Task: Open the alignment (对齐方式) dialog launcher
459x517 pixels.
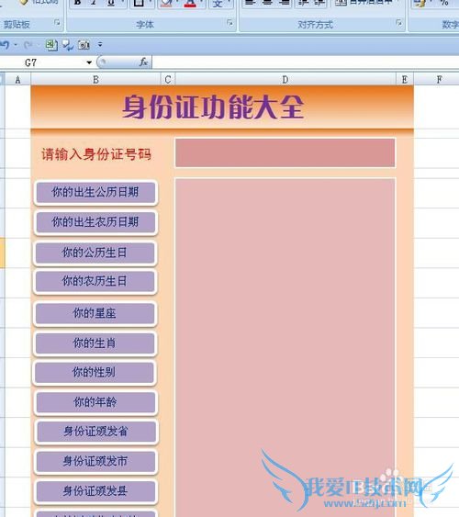Action: click(x=398, y=23)
